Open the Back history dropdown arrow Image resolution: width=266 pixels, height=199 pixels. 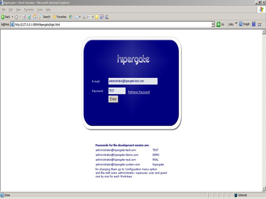point(12,17)
